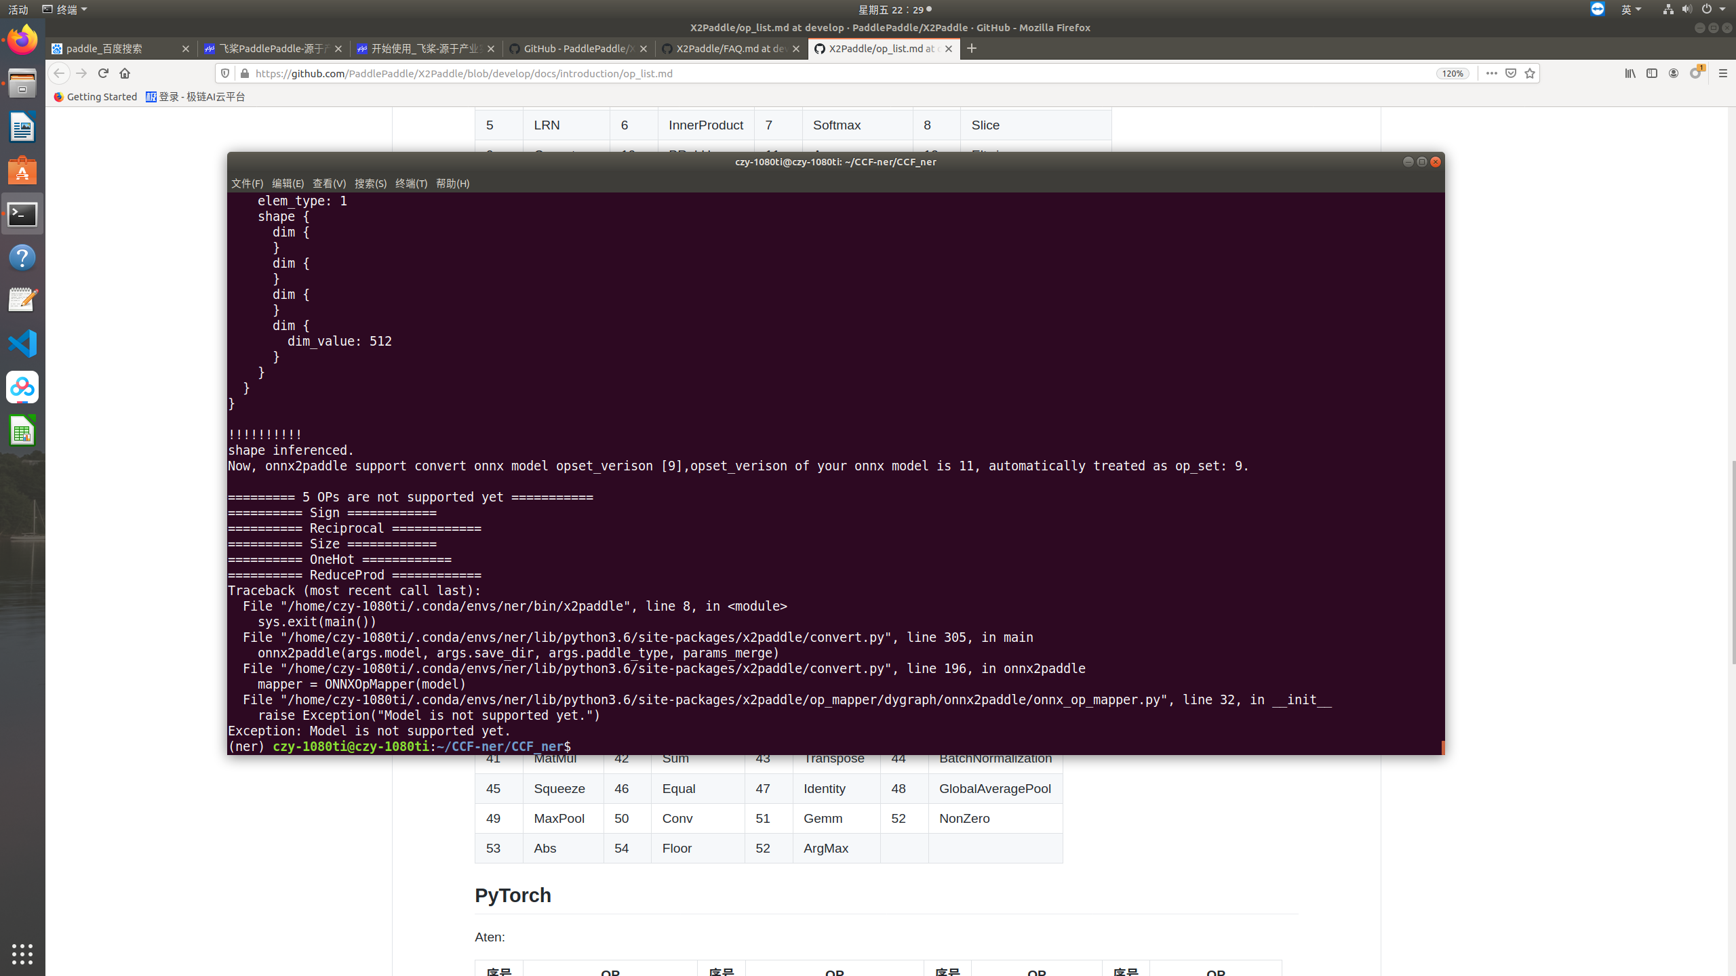Switch to the paddle_百度搜索 tab

coord(121,49)
